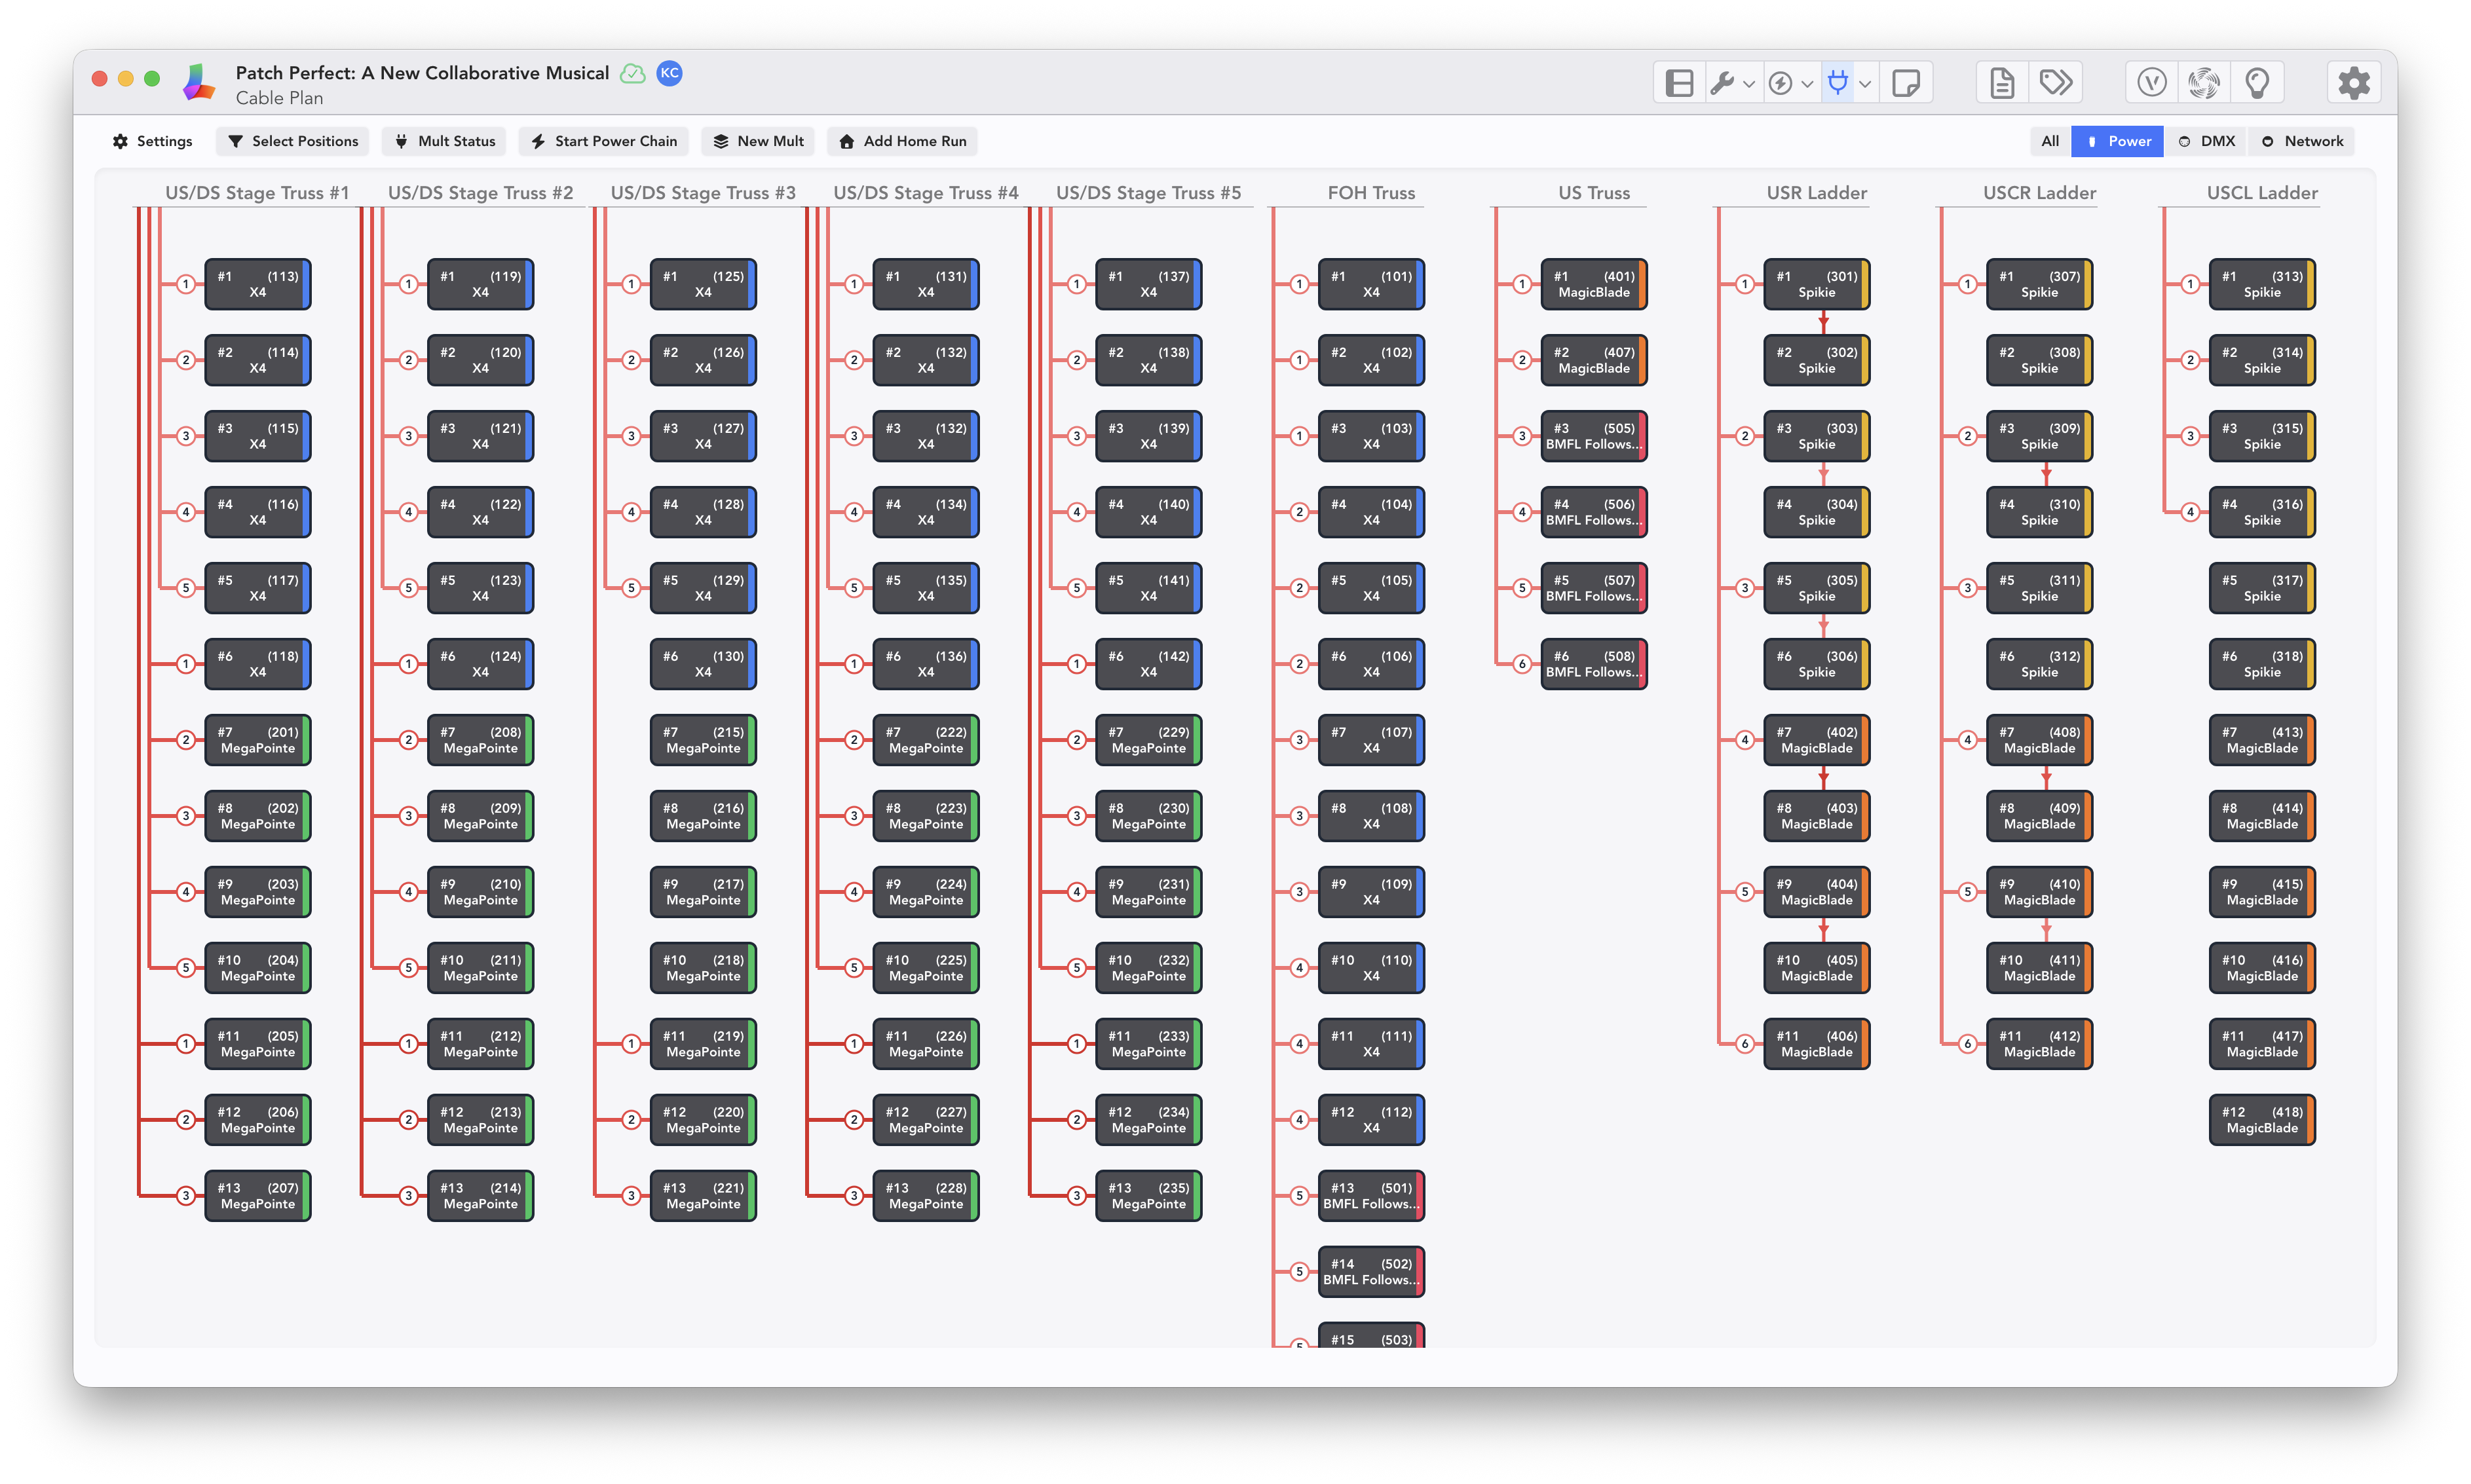This screenshot has height=1484, width=2471.
Task: Click the cloud sync status icon
Action: pyautogui.click(x=633, y=73)
